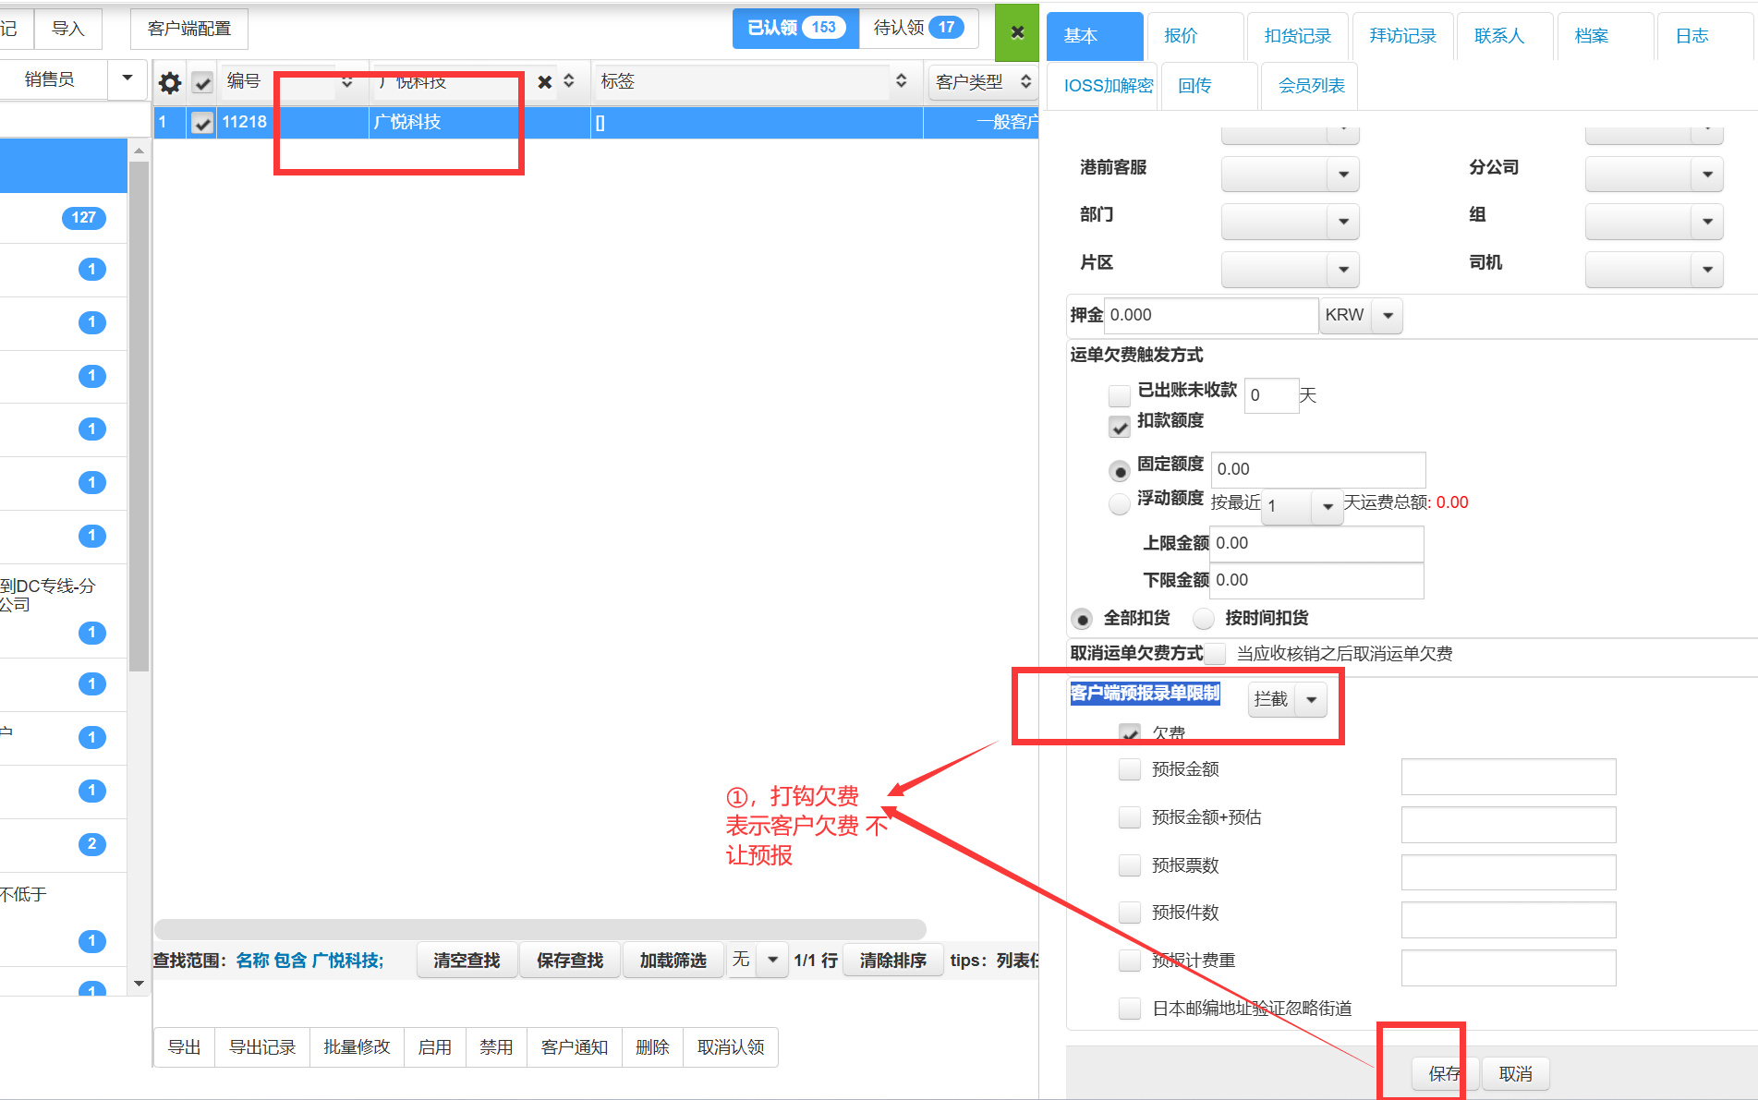
Task: Sort by the 标签 column arrows
Action: tap(902, 81)
